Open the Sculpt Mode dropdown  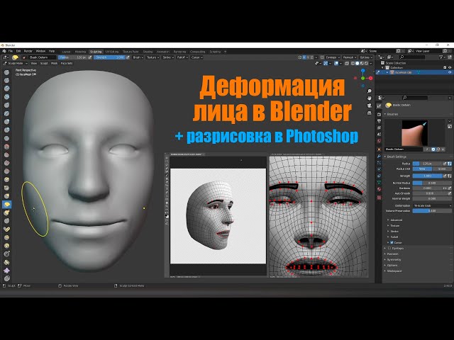point(16,63)
